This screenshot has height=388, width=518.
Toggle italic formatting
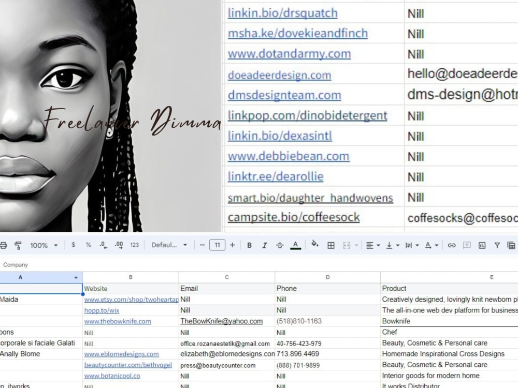264,245
